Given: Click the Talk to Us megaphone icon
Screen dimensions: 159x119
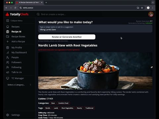Looking at the screenshot, I should click(x=8, y=72).
